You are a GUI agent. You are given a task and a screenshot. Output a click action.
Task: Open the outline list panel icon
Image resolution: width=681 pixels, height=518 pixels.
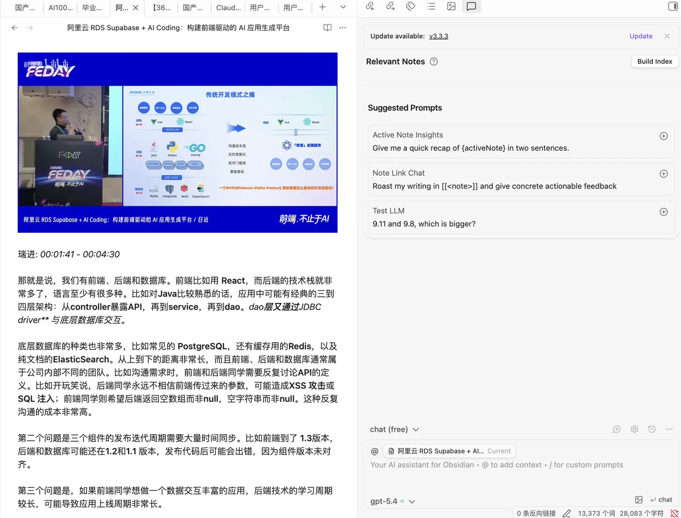[x=431, y=6]
